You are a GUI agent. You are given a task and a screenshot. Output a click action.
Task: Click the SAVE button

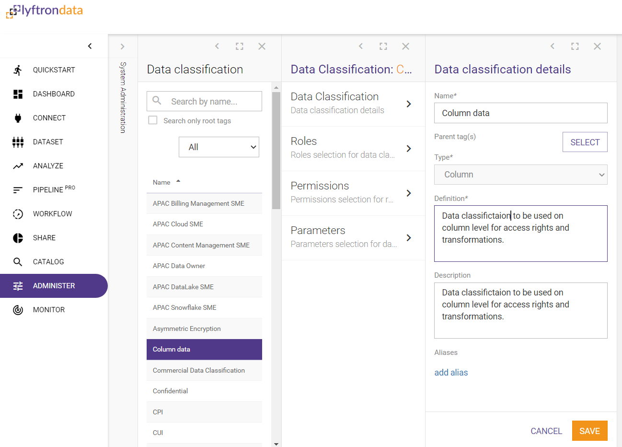coord(589,431)
